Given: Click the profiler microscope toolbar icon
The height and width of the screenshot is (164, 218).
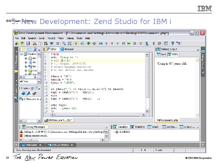Looking at the screenshot, I should coord(147,43).
